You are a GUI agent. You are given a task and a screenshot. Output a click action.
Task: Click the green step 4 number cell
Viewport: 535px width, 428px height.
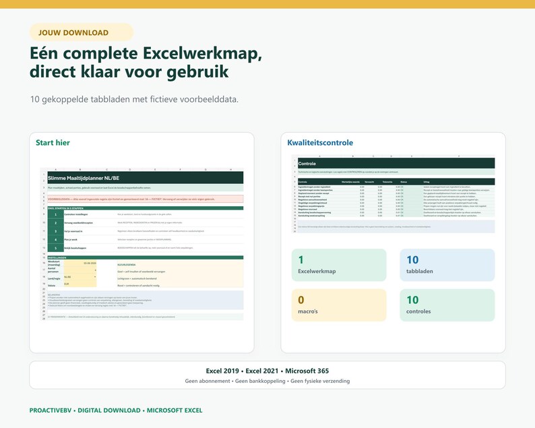click(x=56, y=239)
